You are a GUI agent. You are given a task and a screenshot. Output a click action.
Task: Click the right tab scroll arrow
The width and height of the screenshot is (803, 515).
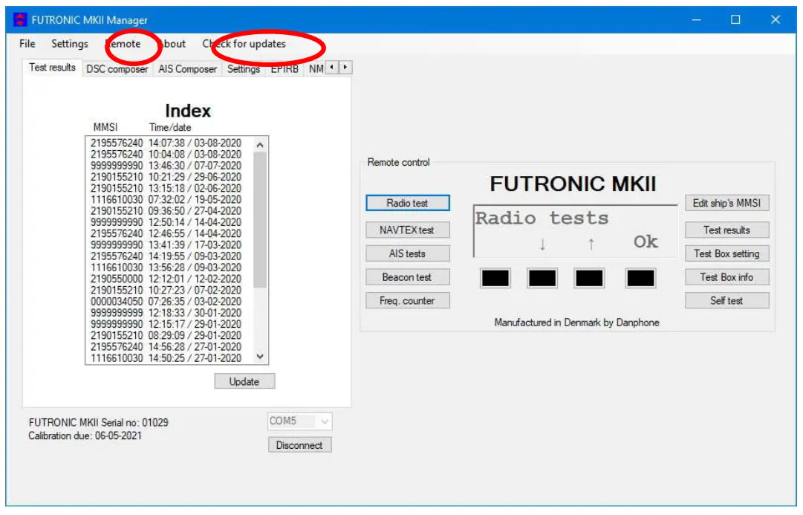344,68
